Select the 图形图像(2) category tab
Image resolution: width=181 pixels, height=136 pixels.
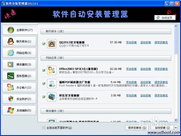[x=19, y=76]
